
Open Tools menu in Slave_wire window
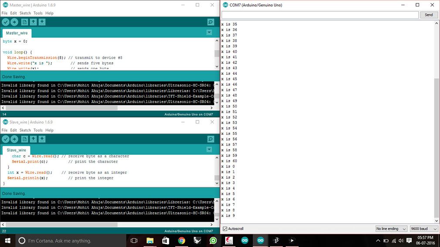point(38,130)
